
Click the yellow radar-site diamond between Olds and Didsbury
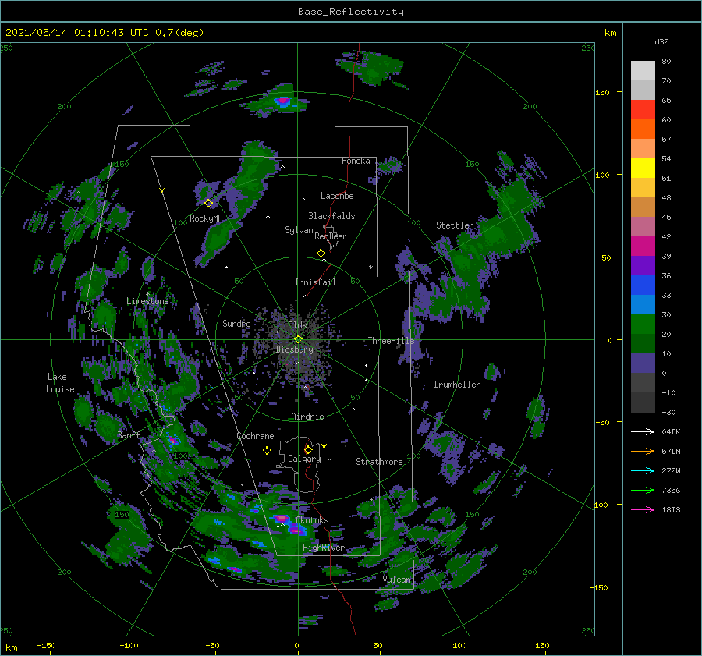click(298, 339)
